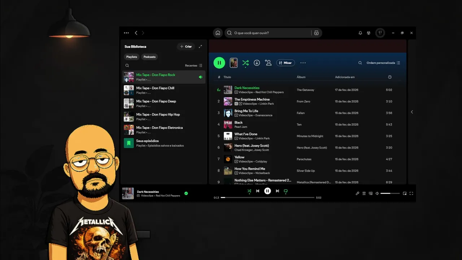
Task: Open Mix Tape - Don Fiapo Eletronica
Action: pos(164,130)
